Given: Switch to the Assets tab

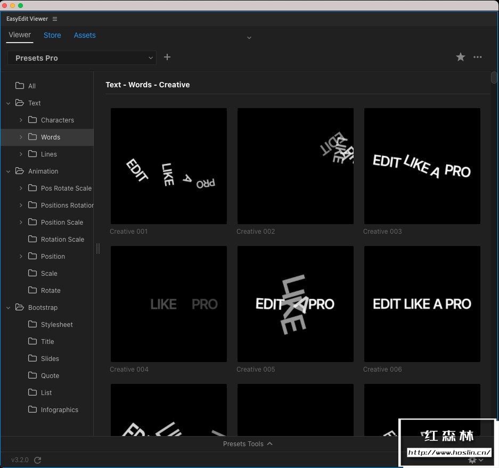Looking at the screenshot, I should (85, 35).
